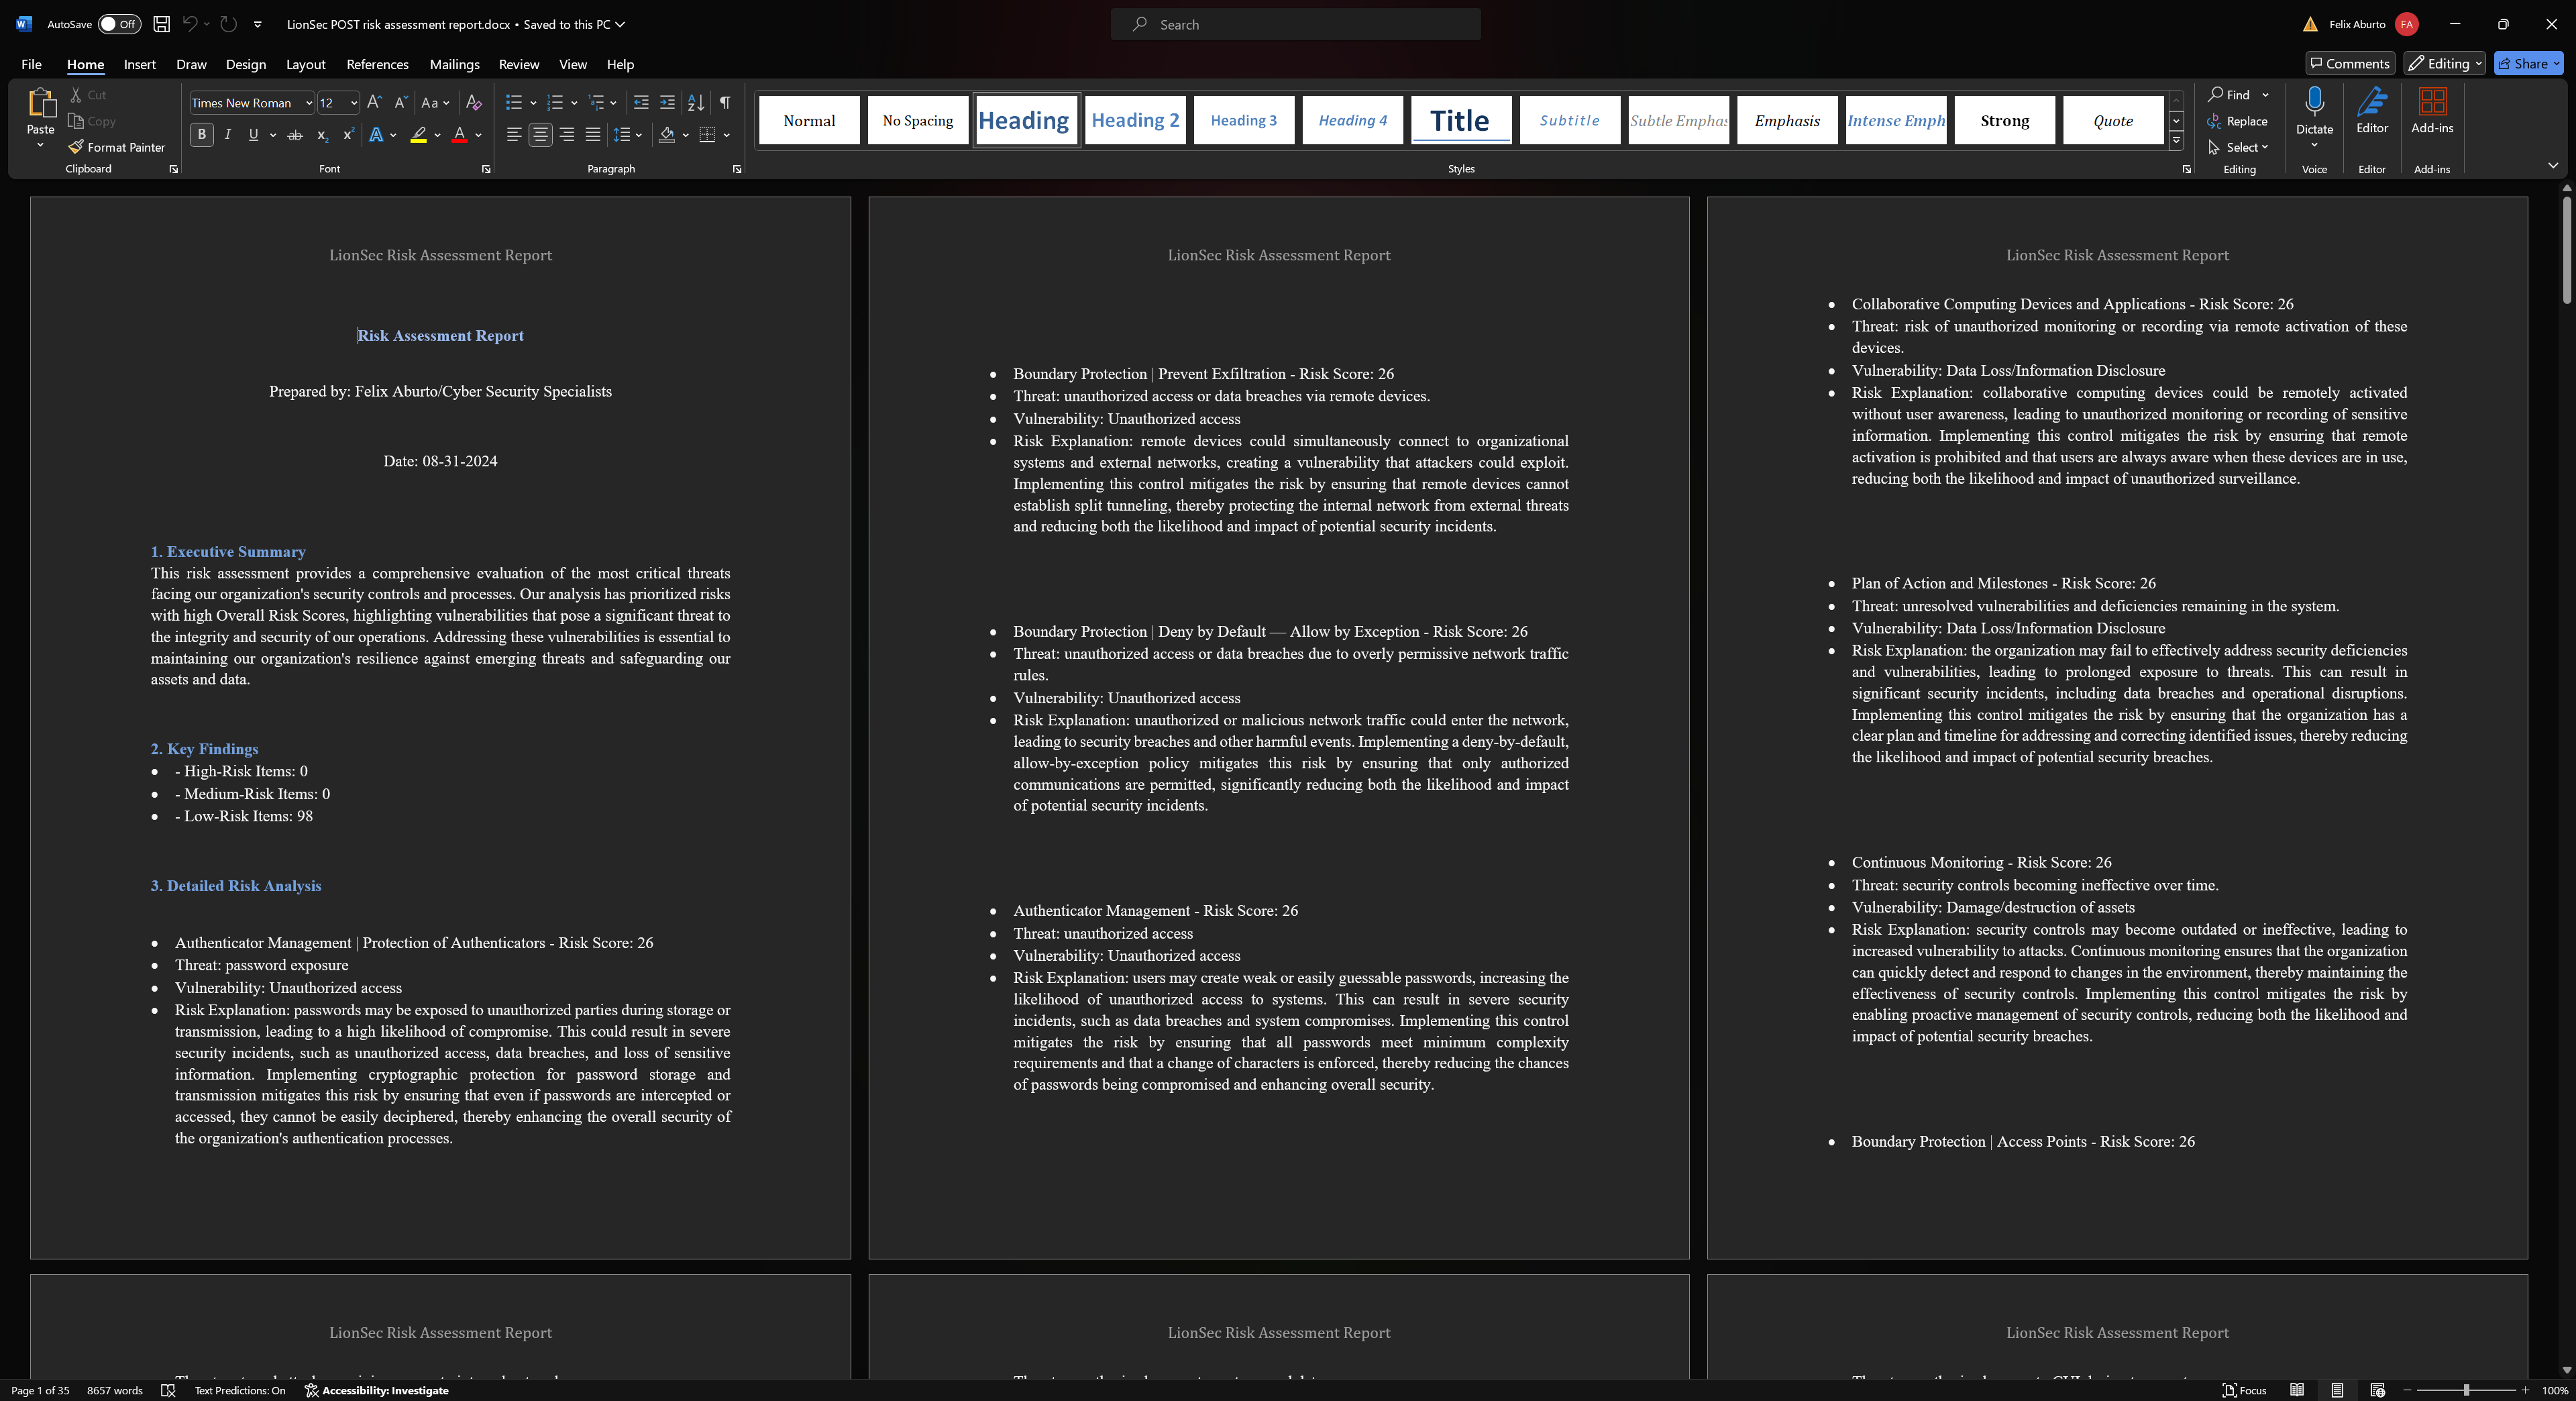This screenshot has height=1401, width=2576.
Task: Click the Sort icon in Paragraph group
Action: (x=696, y=102)
